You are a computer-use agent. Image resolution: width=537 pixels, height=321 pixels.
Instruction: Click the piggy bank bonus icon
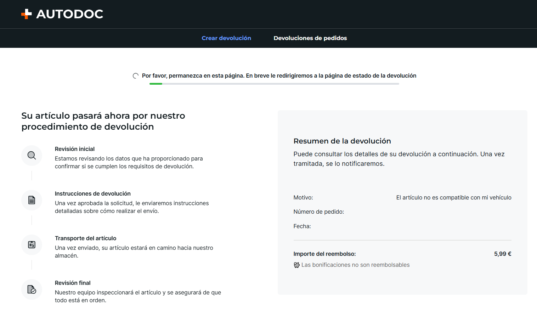coord(297,265)
